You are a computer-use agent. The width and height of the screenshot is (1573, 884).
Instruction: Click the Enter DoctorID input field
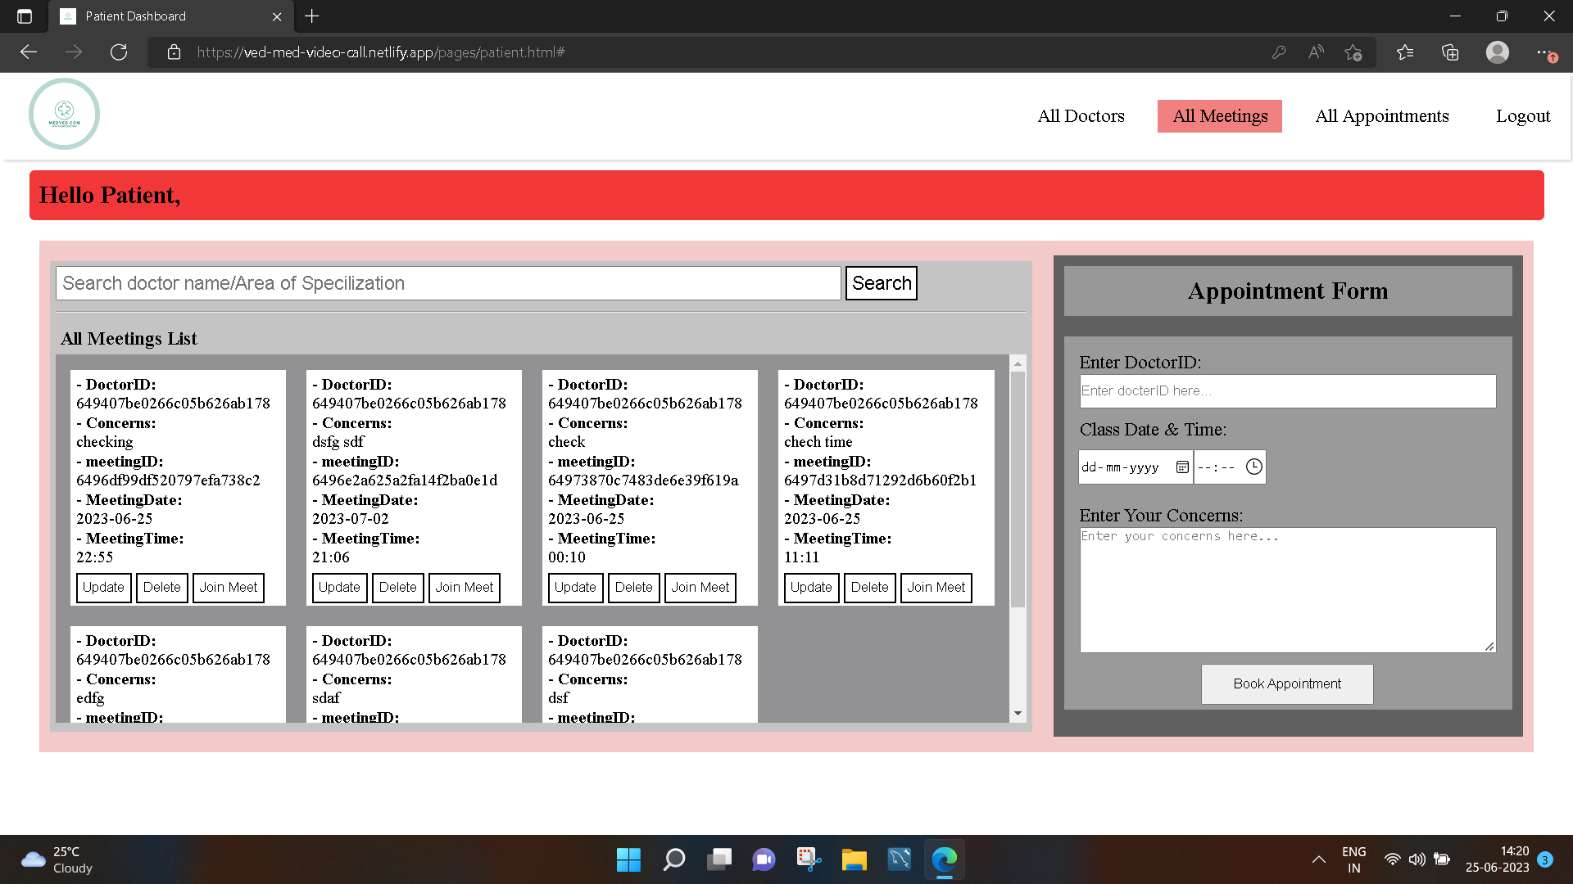coord(1288,391)
